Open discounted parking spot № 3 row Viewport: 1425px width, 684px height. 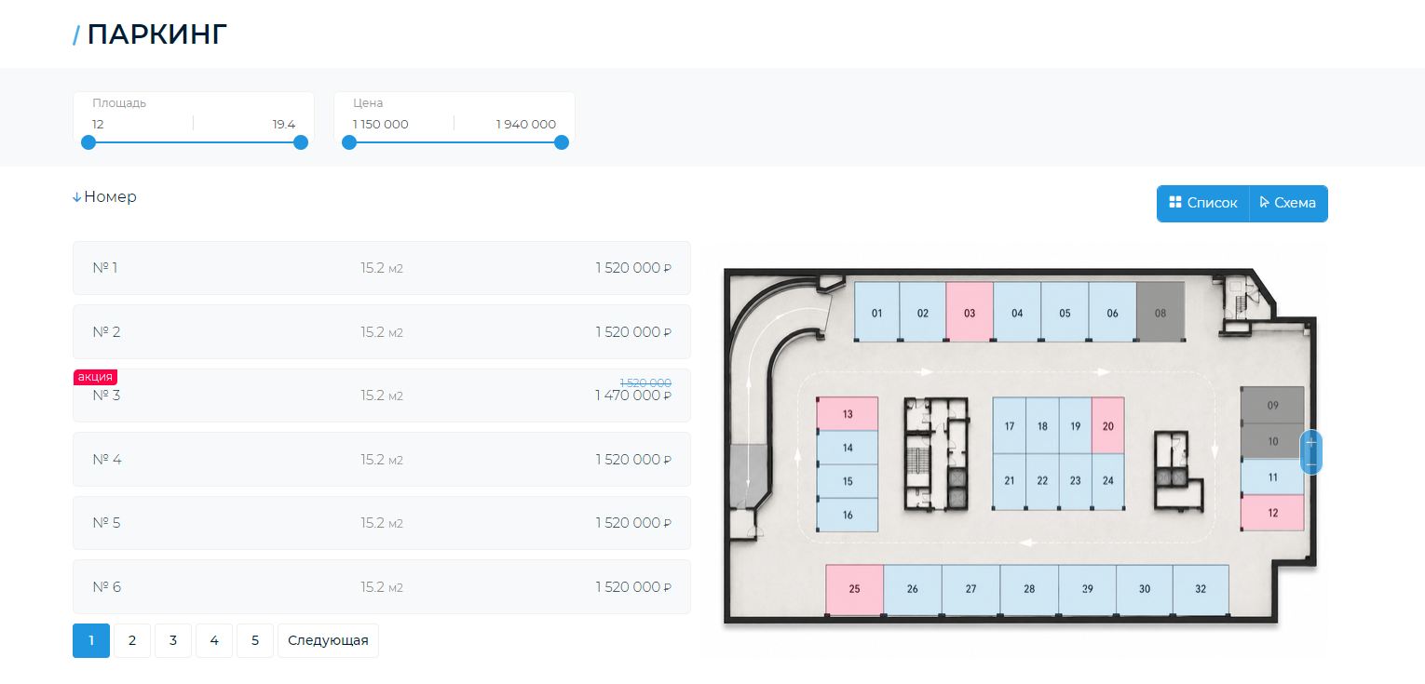pos(382,396)
